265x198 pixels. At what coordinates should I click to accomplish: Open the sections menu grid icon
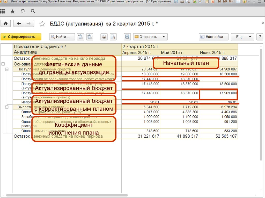point(3,11)
